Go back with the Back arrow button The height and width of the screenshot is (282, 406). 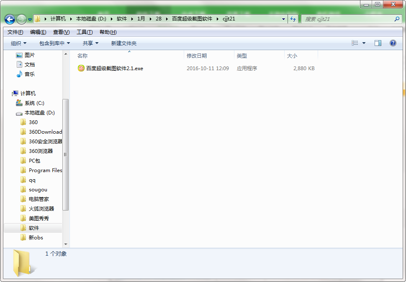click(x=10, y=19)
